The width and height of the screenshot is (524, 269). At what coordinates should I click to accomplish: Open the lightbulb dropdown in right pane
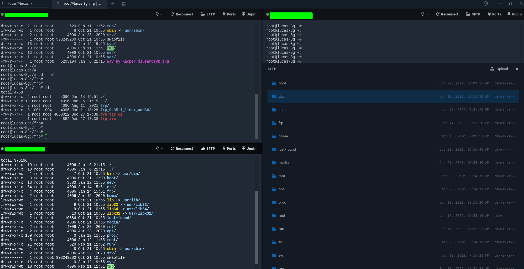[x=424, y=14]
